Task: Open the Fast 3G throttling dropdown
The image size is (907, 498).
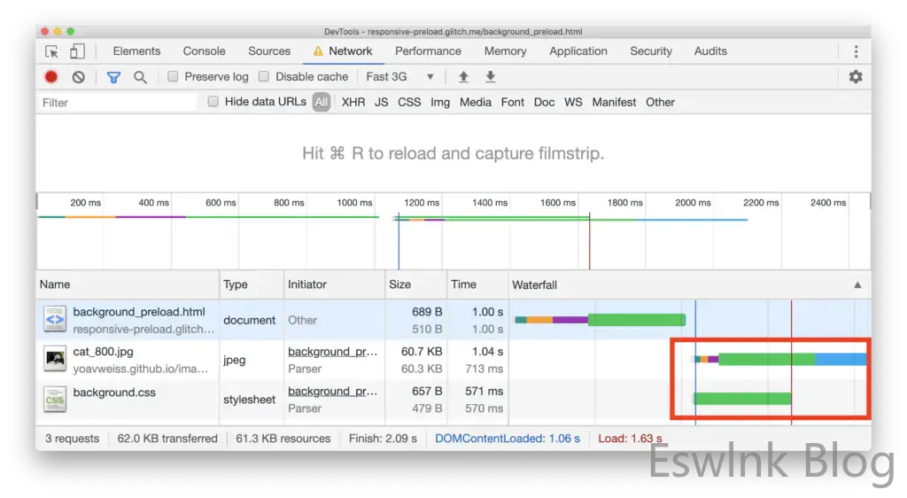Action: [x=400, y=77]
